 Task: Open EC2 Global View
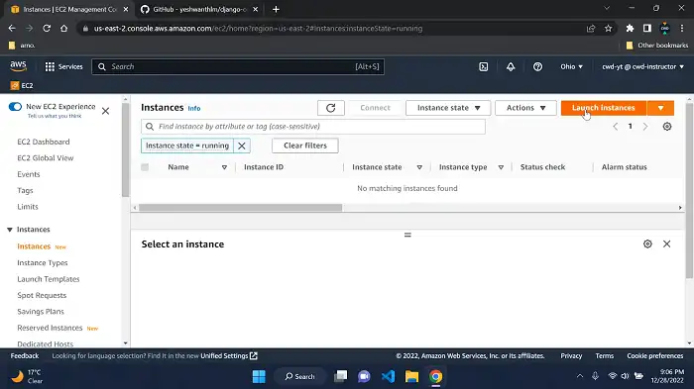[x=46, y=158]
